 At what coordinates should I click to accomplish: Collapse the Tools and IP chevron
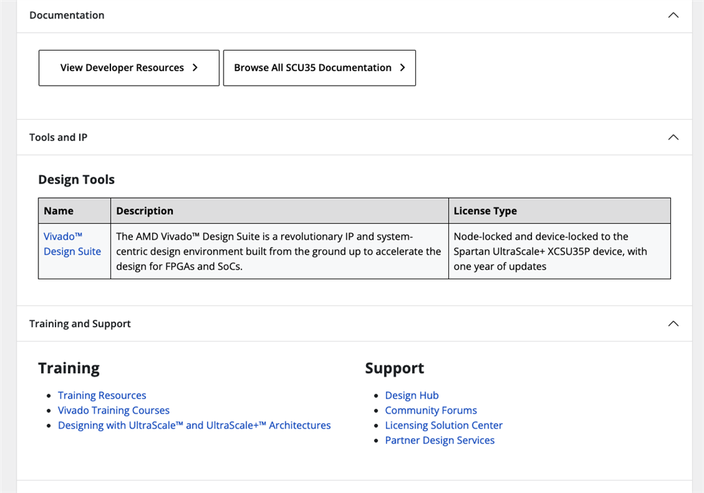click(673, 137)
